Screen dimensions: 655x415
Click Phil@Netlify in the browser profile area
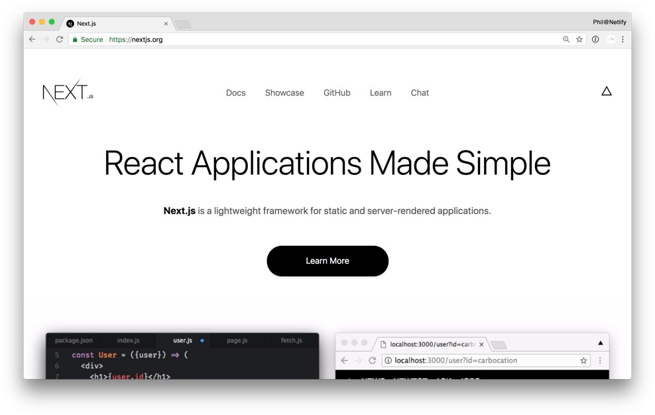click(x=609, y=21)
